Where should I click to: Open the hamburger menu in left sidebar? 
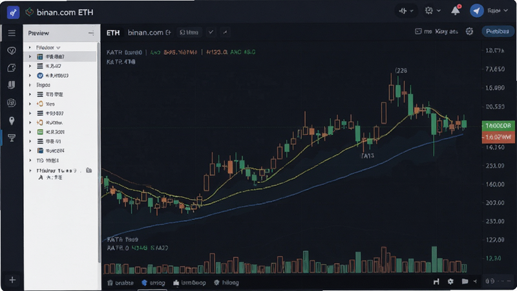click(x=12, y=33)
